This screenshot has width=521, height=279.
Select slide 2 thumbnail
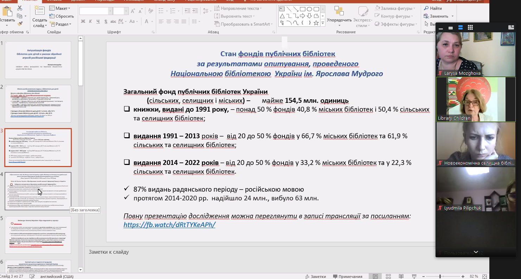(38, 104)
